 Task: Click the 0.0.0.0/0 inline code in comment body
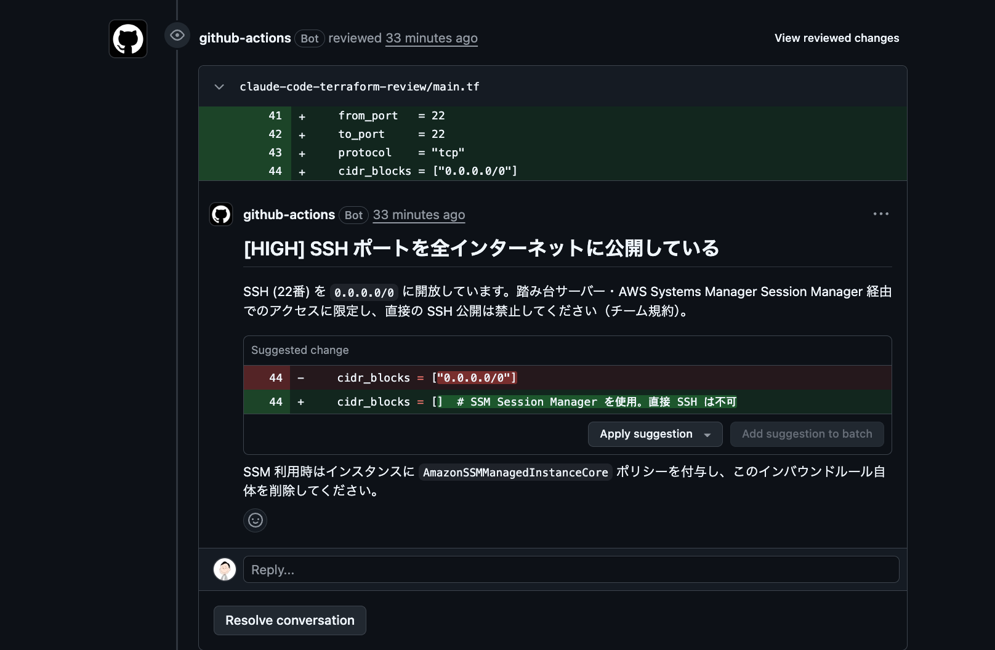pyautogui.click(x=364, y=292)
